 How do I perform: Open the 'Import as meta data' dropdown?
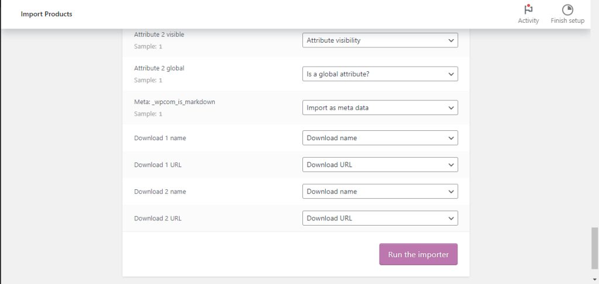pos(380,108)
